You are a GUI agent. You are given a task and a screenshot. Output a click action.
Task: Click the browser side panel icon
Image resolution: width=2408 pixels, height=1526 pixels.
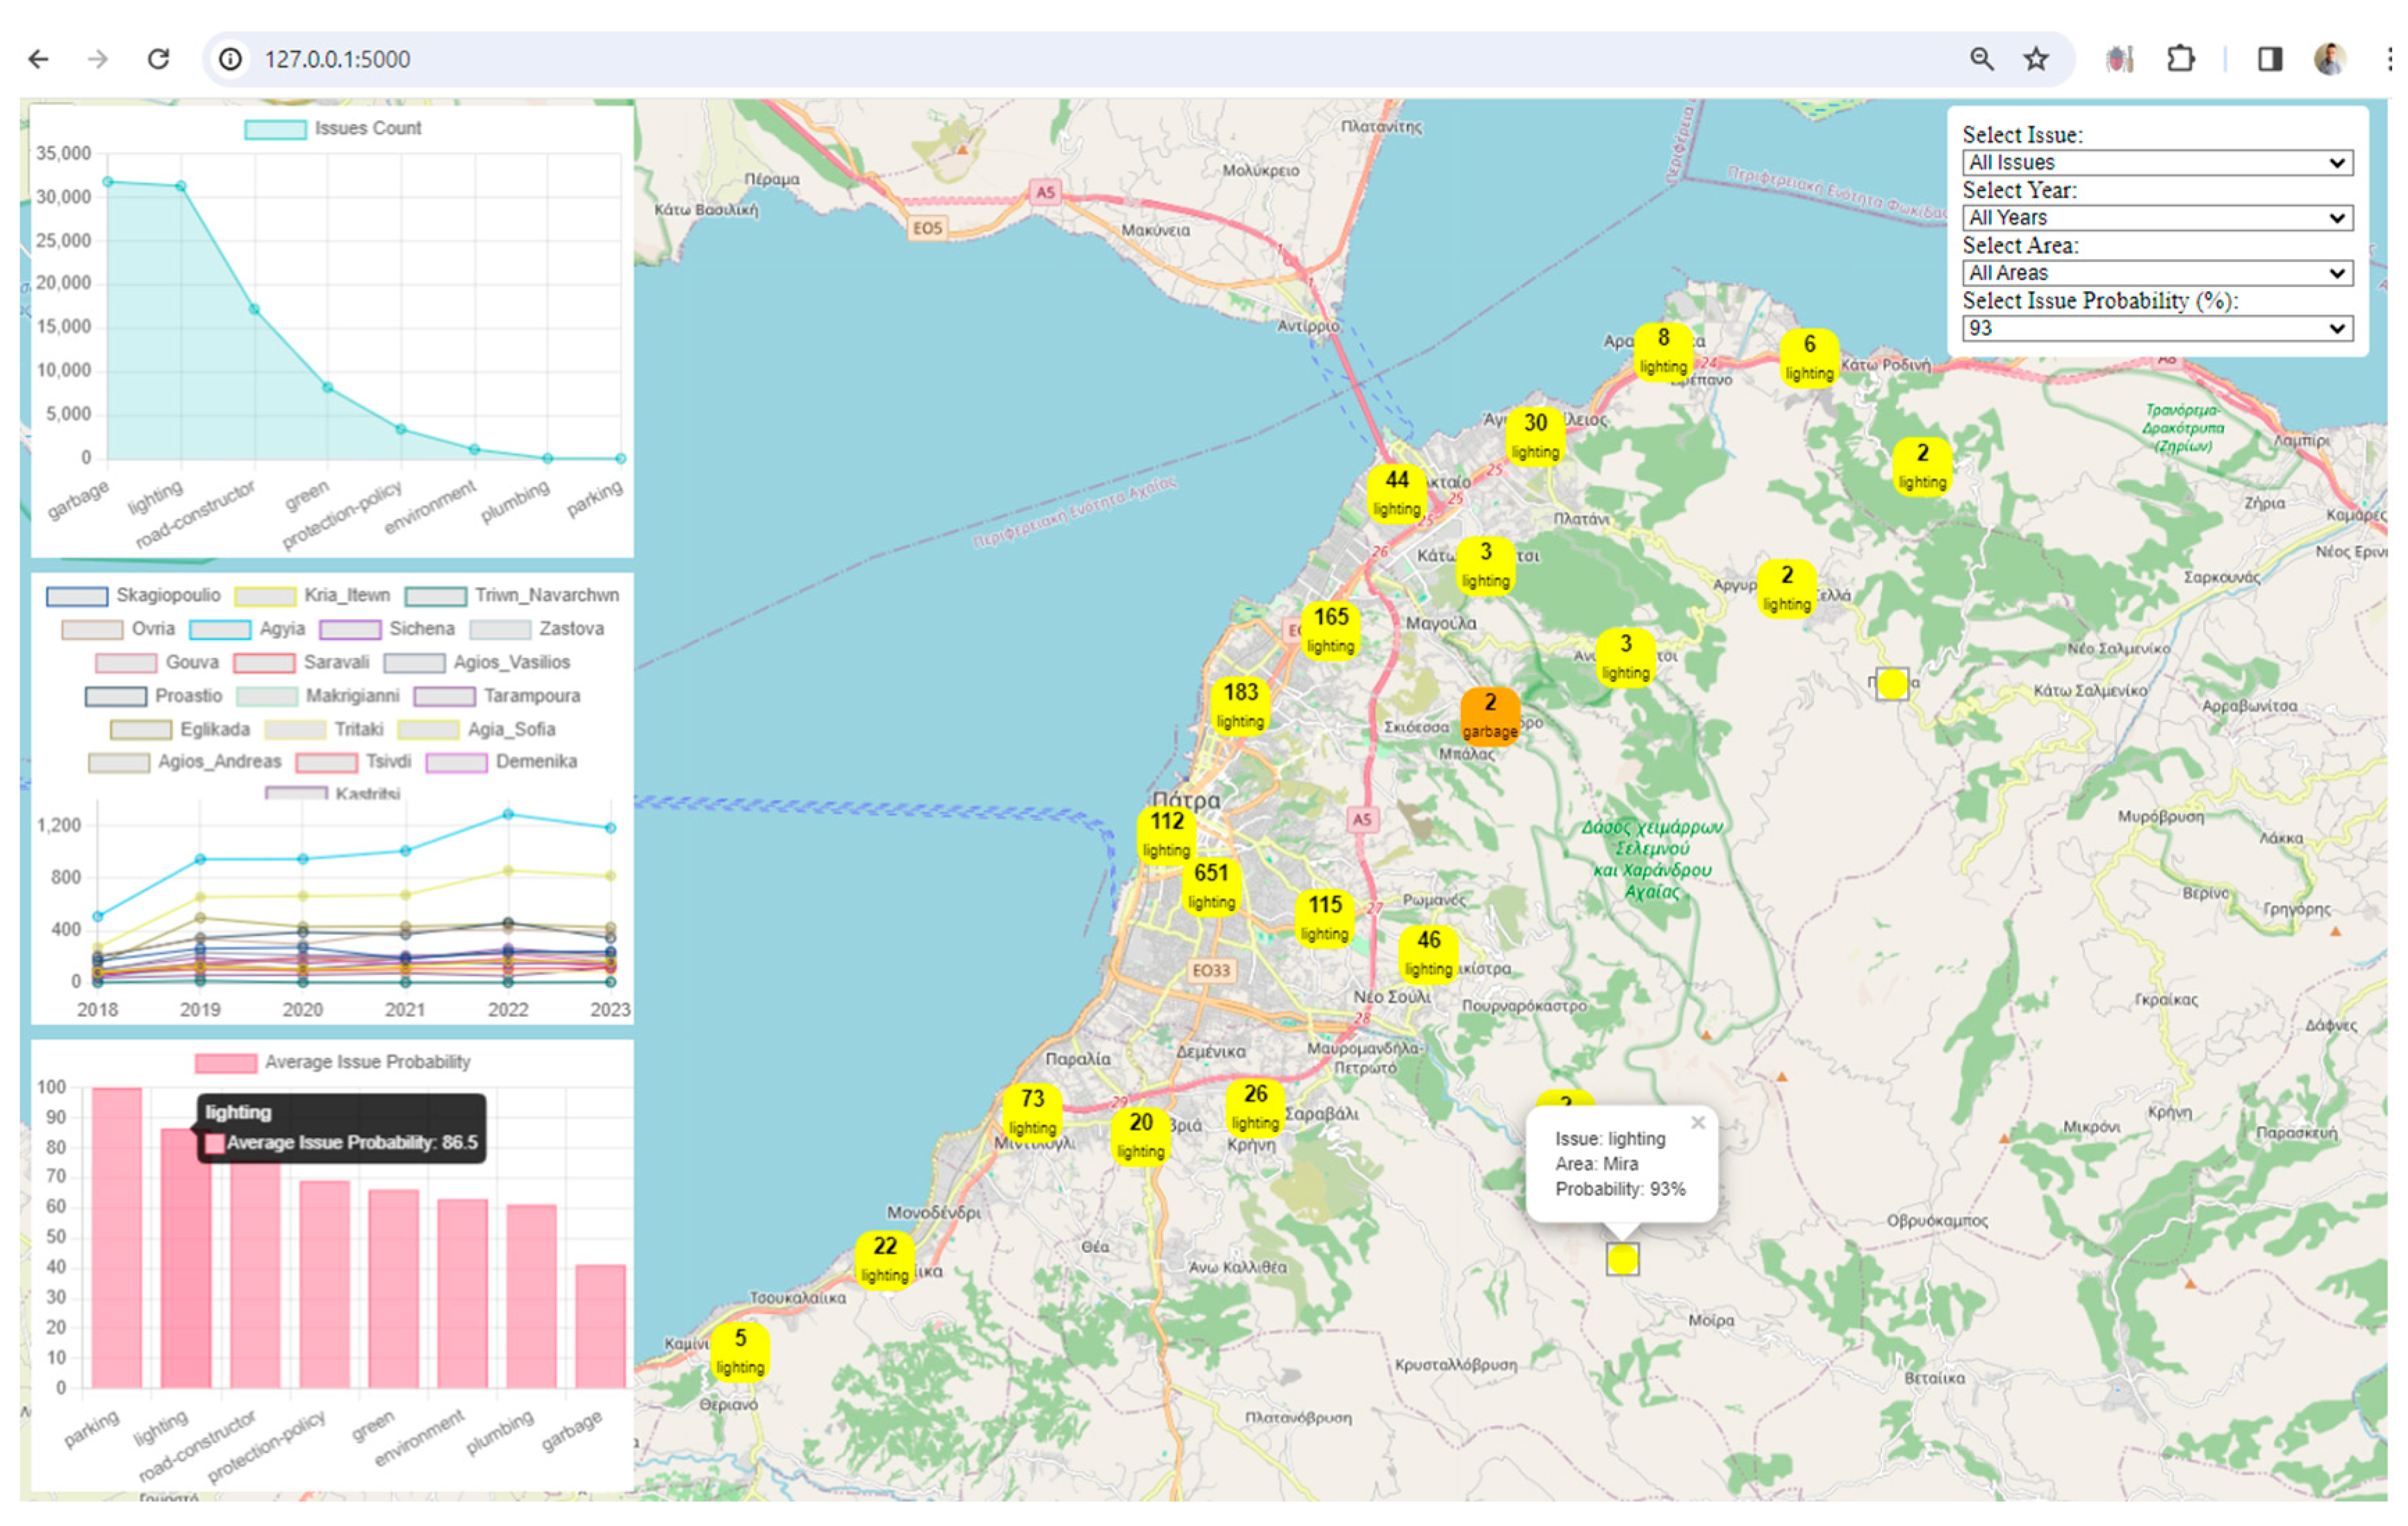tap(2269, 59)
